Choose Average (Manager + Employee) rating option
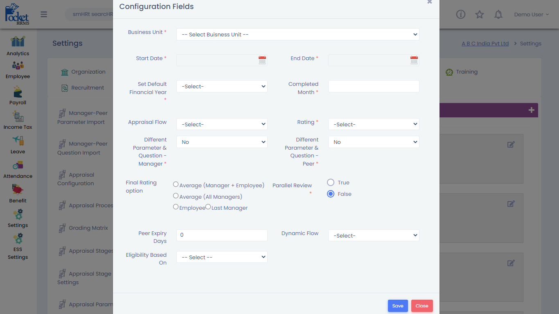559x314 pixels. pyautogui.click(x=176, y=184)
